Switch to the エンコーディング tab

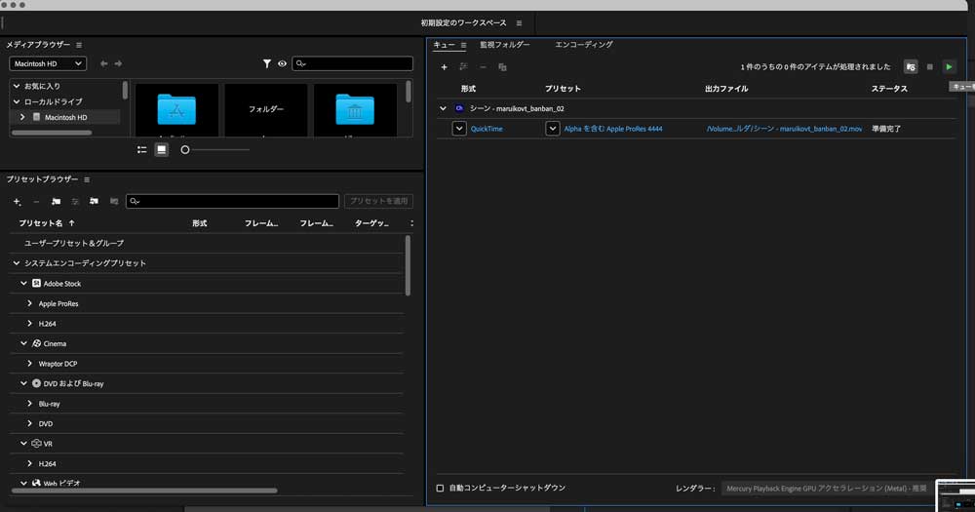pyautogui.click(x=584, y=45)
